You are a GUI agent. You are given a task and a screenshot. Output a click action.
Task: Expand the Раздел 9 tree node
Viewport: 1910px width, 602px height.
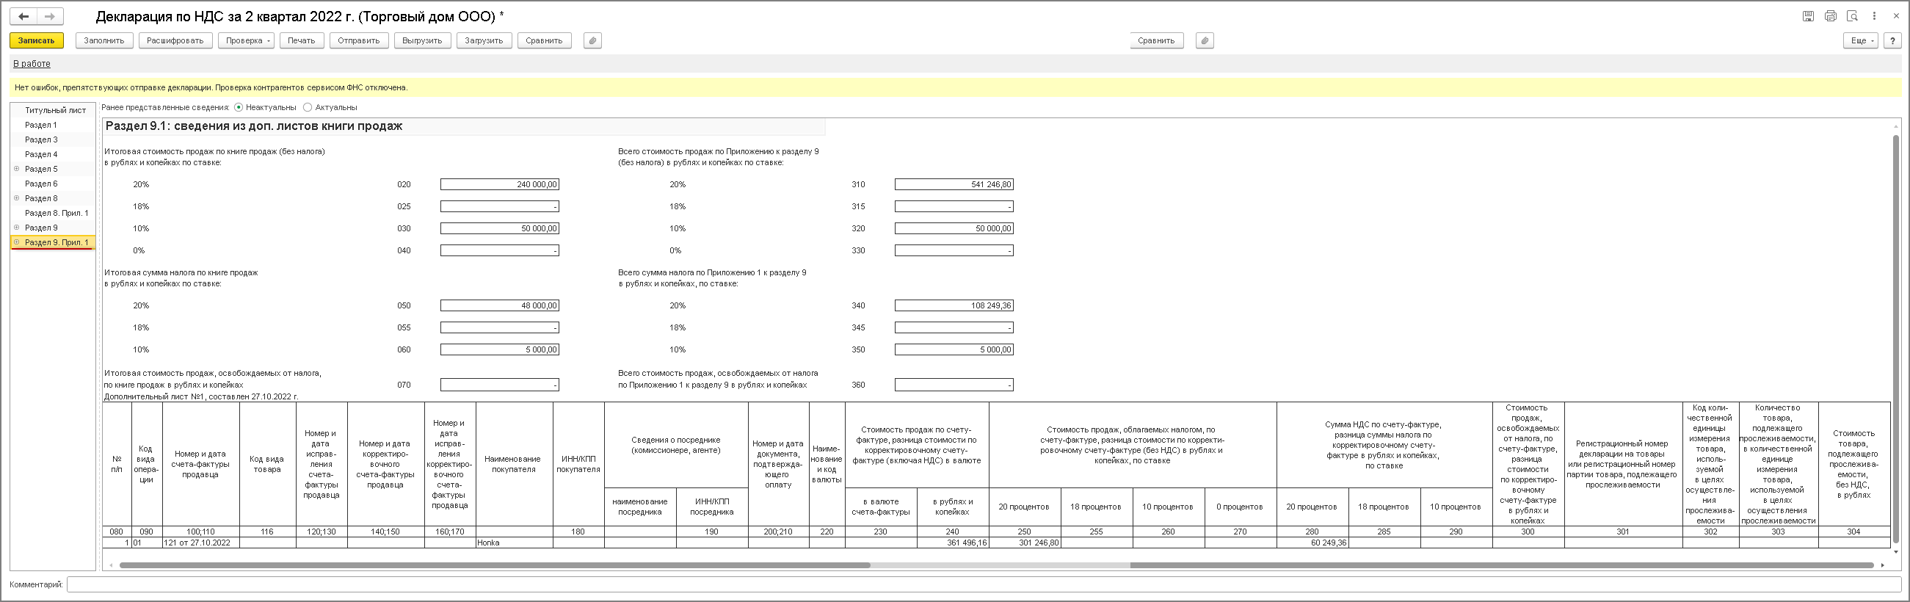(17, 228)
